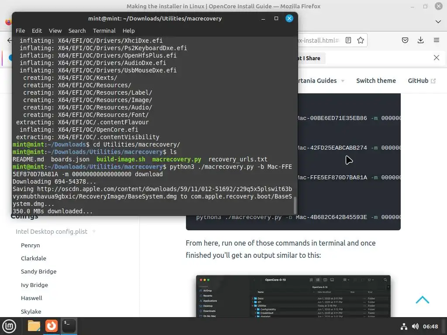Click recovery_urls.txt in terminal listing
This screenshot has width=447, height=335.
[238, 159]
